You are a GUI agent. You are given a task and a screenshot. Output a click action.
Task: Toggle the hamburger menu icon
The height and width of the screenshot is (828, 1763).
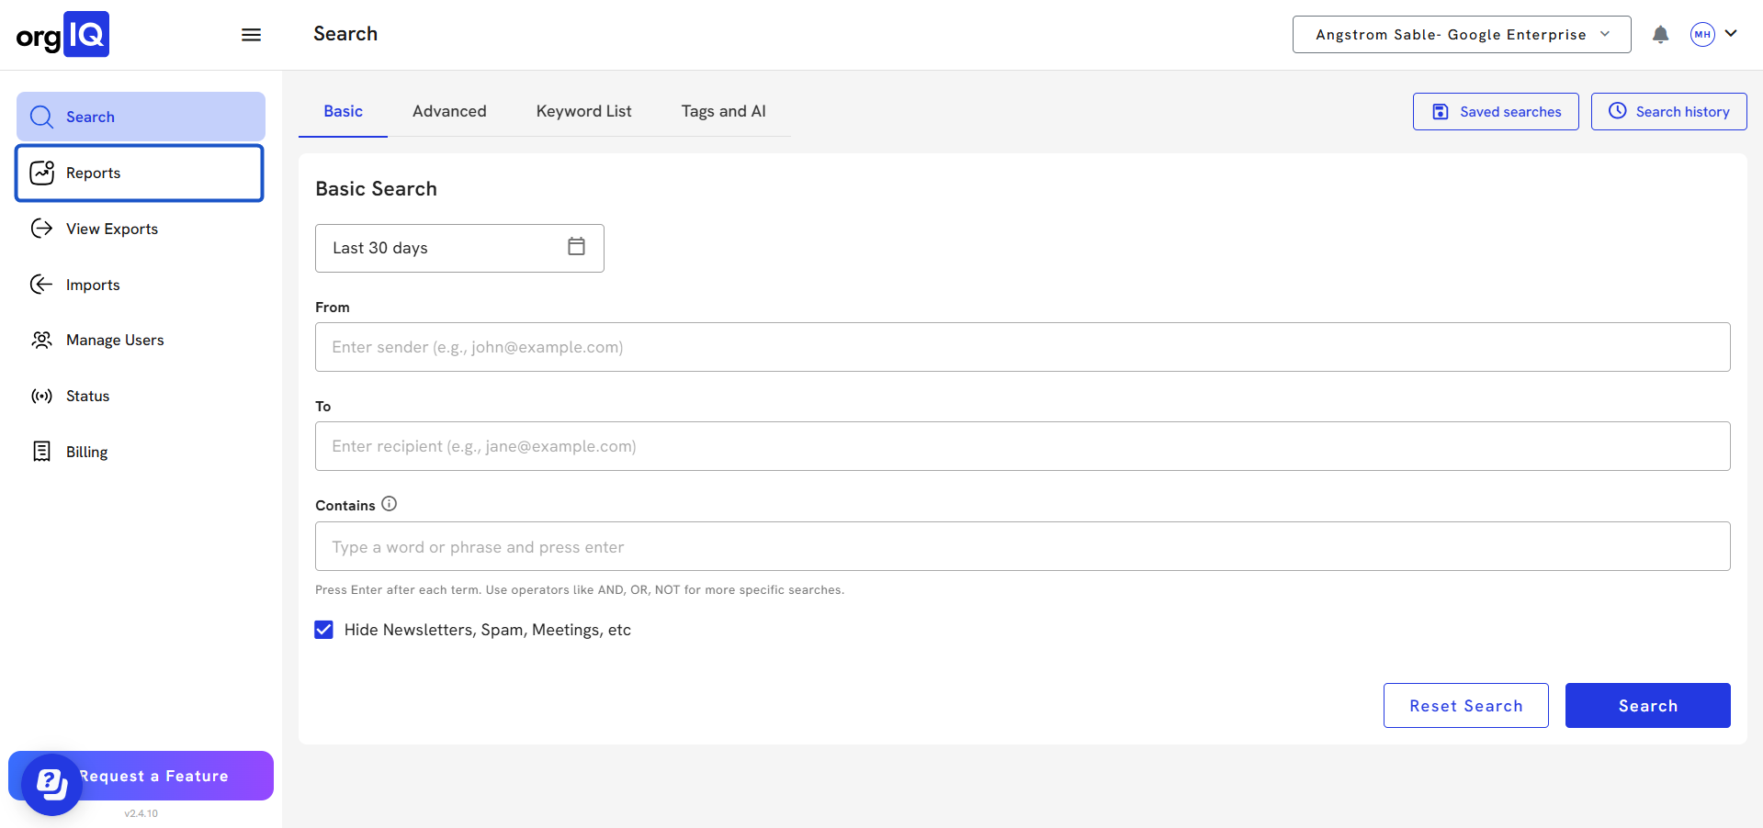(x=251, y=35)
